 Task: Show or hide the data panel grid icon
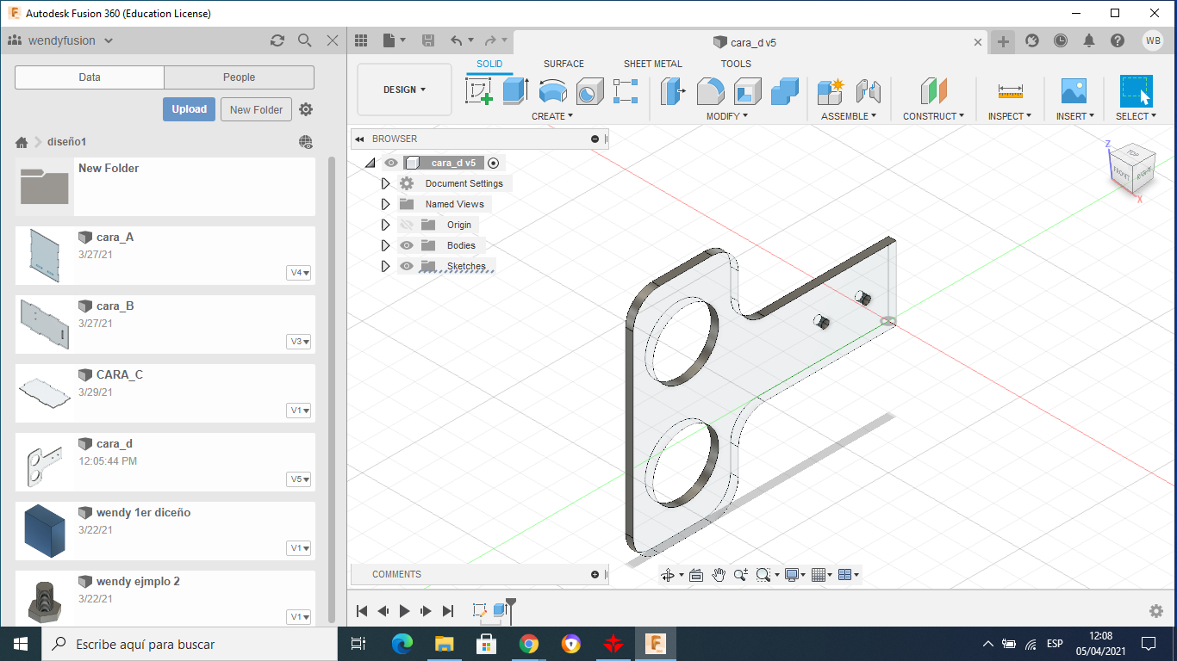(361, 40)
